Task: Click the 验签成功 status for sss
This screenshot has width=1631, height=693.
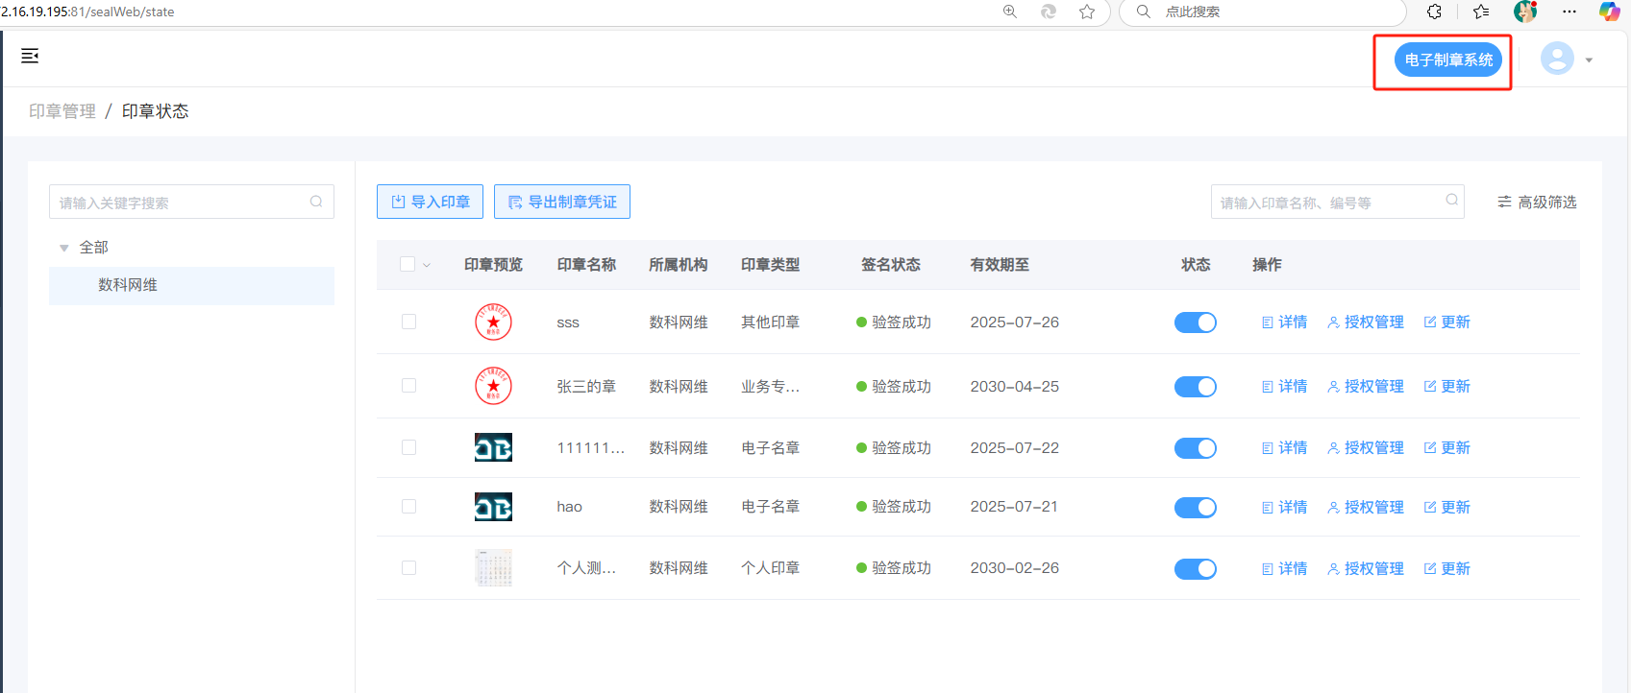Action: point(894,323)
